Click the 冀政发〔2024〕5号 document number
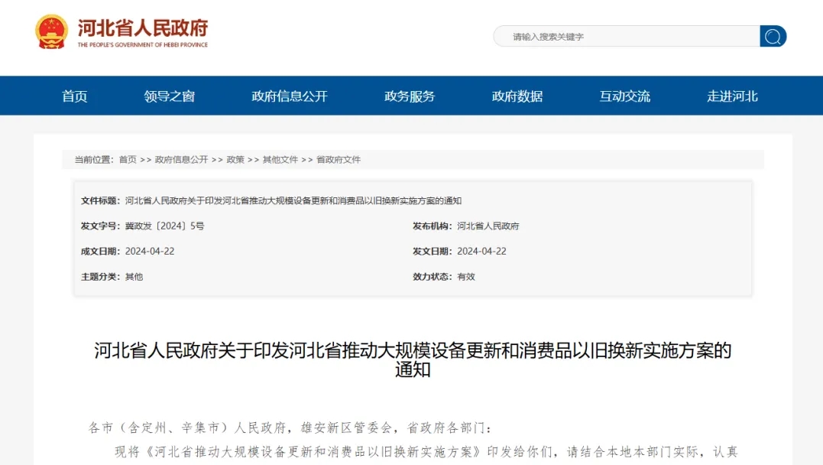Screen dimensions: 823x465 pyautogui.click(x=168, y=226)
